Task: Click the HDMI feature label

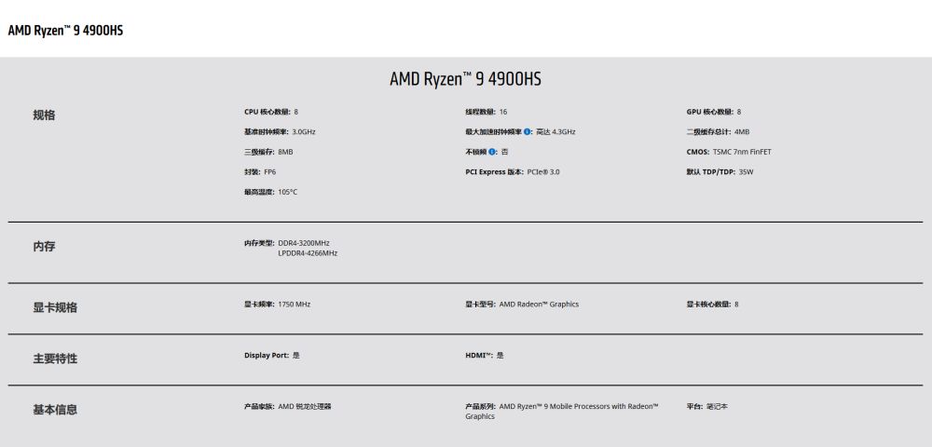Action: [479, 355]
